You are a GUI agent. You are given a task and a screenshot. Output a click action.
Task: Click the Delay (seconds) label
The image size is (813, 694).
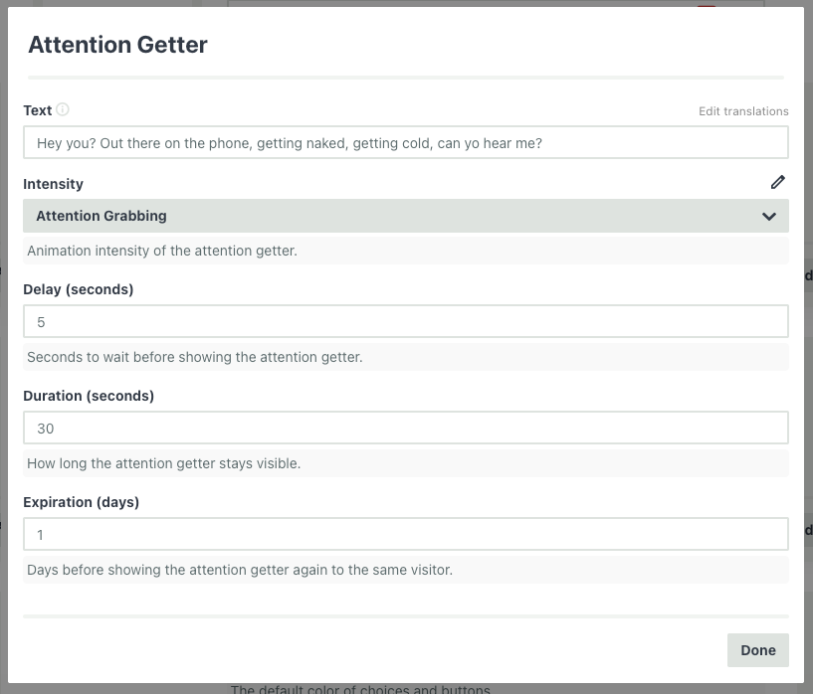81,288
